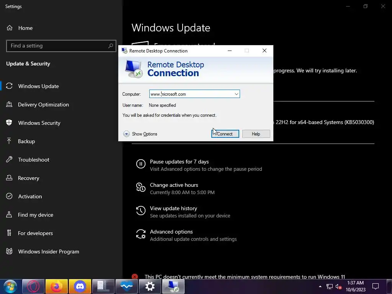Open Discord from the taskbar
This screenshot has height=294, width=392.
coord(80,286)
